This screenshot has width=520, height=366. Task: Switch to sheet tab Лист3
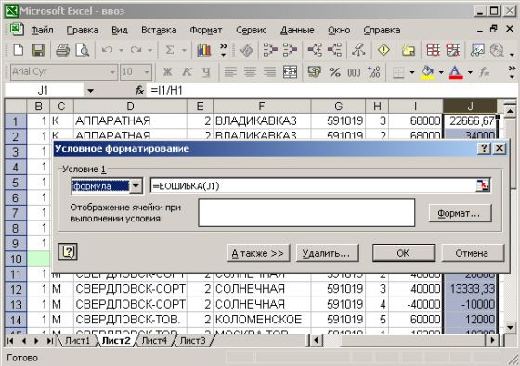pos(193,341)
